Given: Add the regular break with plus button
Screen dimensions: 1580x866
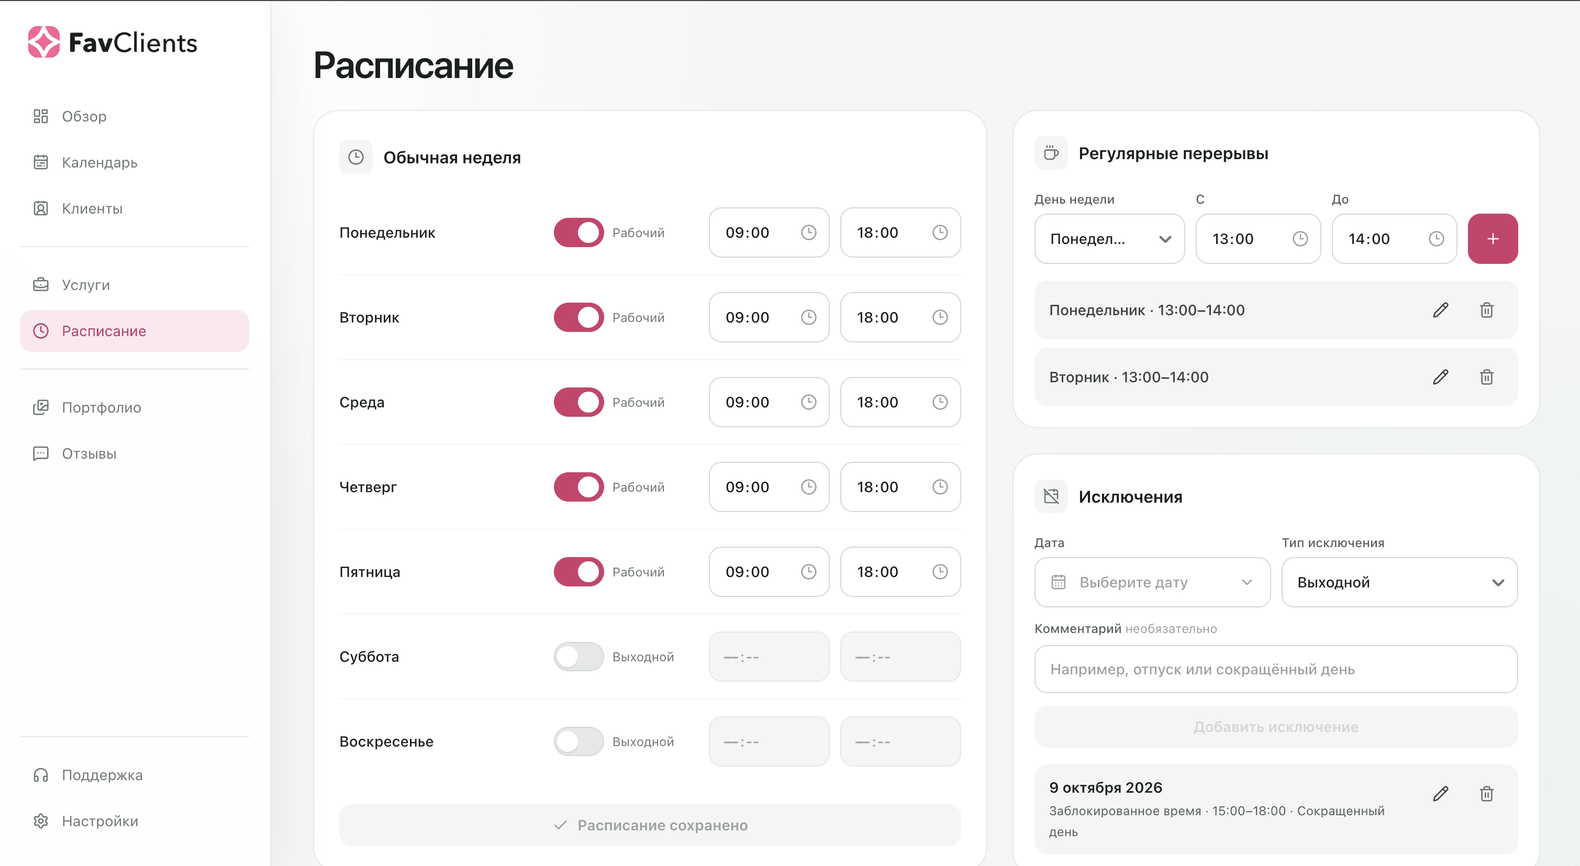Looking at the screenshot, I should click(1492, 239).
